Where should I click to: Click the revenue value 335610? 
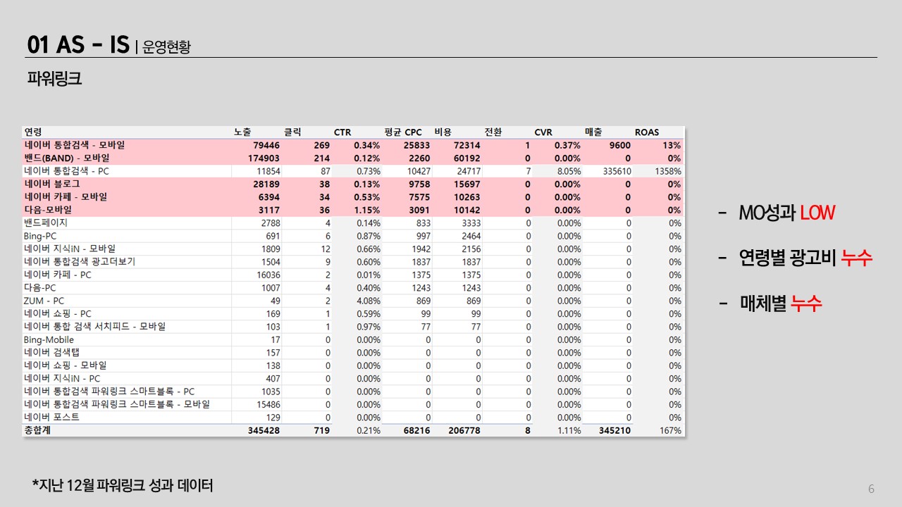[617, 171]
